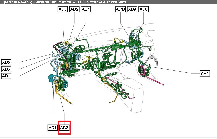The height and width of the screenshot is (139, 217).
Task: Open the AD6 connector label
Action: pyautogui.click(x=6, y=69)
